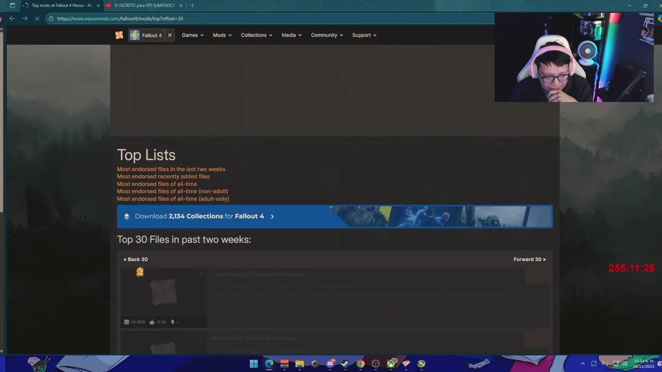Open the first mod thumbnail image

point(163,292)
